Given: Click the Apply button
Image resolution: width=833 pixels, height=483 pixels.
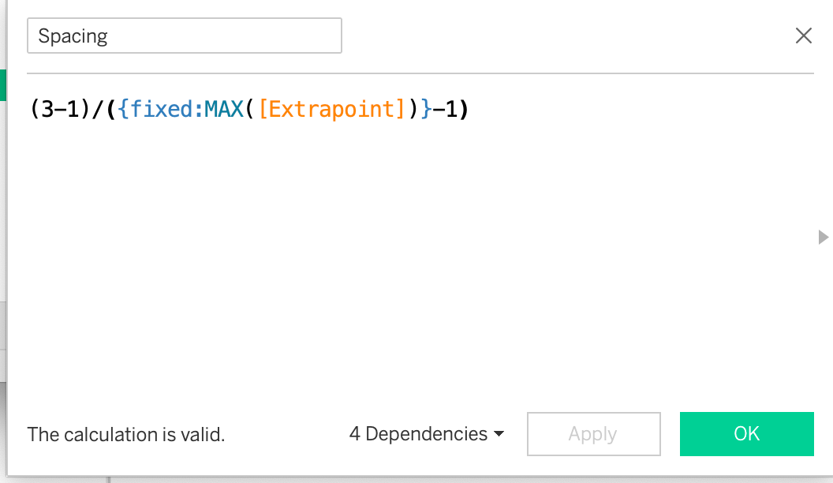Looking at the screenshot, I should [593, 434].
